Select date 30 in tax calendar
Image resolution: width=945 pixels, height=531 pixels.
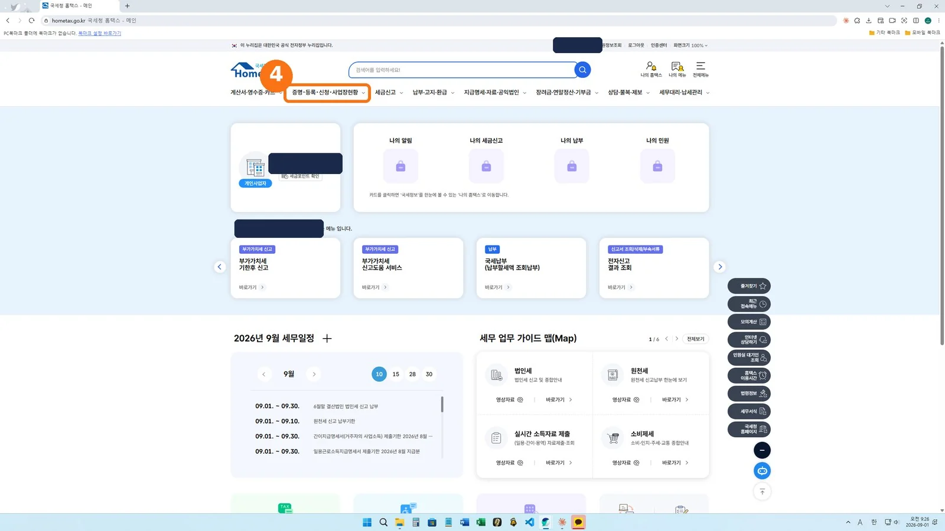(429, 374)
